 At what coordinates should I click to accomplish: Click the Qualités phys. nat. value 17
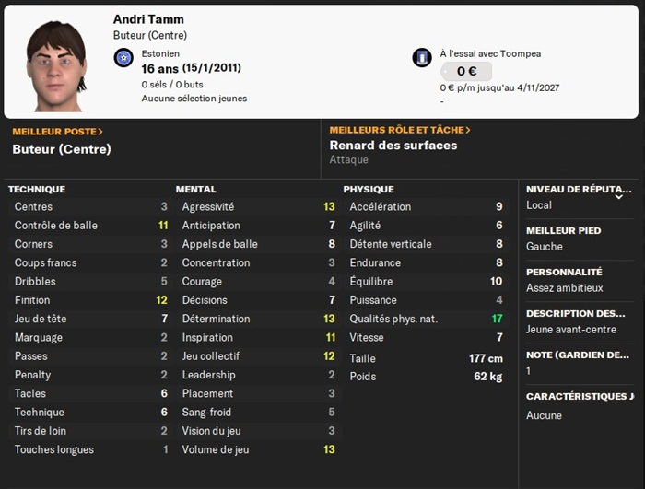[497, 319]
